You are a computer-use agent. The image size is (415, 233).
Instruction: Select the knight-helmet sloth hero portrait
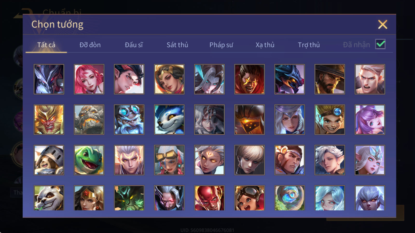[x=49, y=160]
